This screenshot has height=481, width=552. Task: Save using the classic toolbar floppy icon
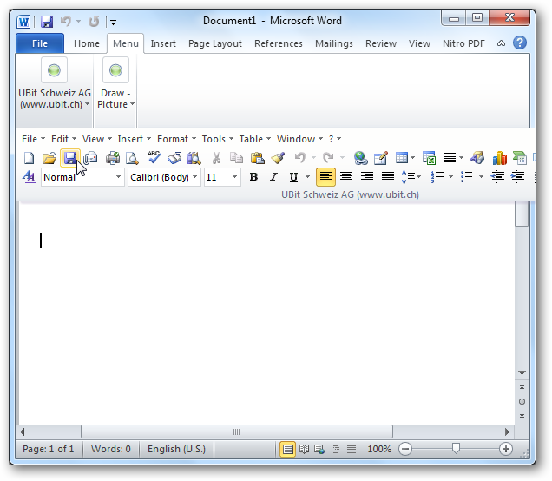(70, 158)
